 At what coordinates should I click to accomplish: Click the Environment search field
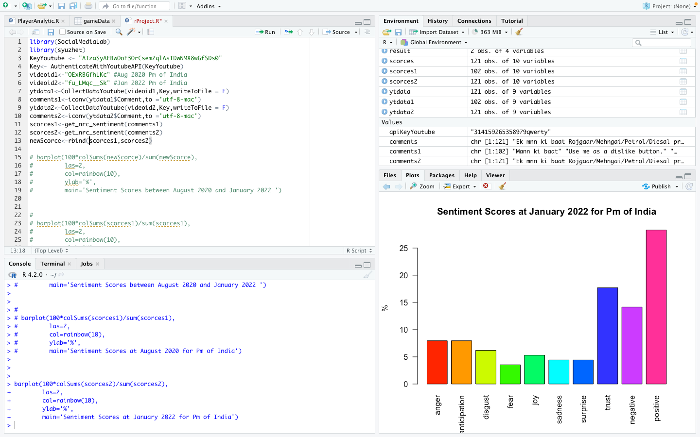pyautogui.click(x=662, y=43)
